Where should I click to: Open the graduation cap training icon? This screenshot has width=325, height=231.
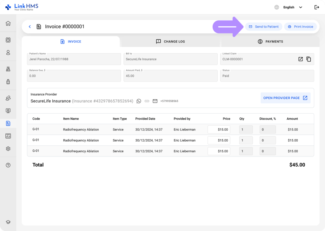tap(8, 222)
